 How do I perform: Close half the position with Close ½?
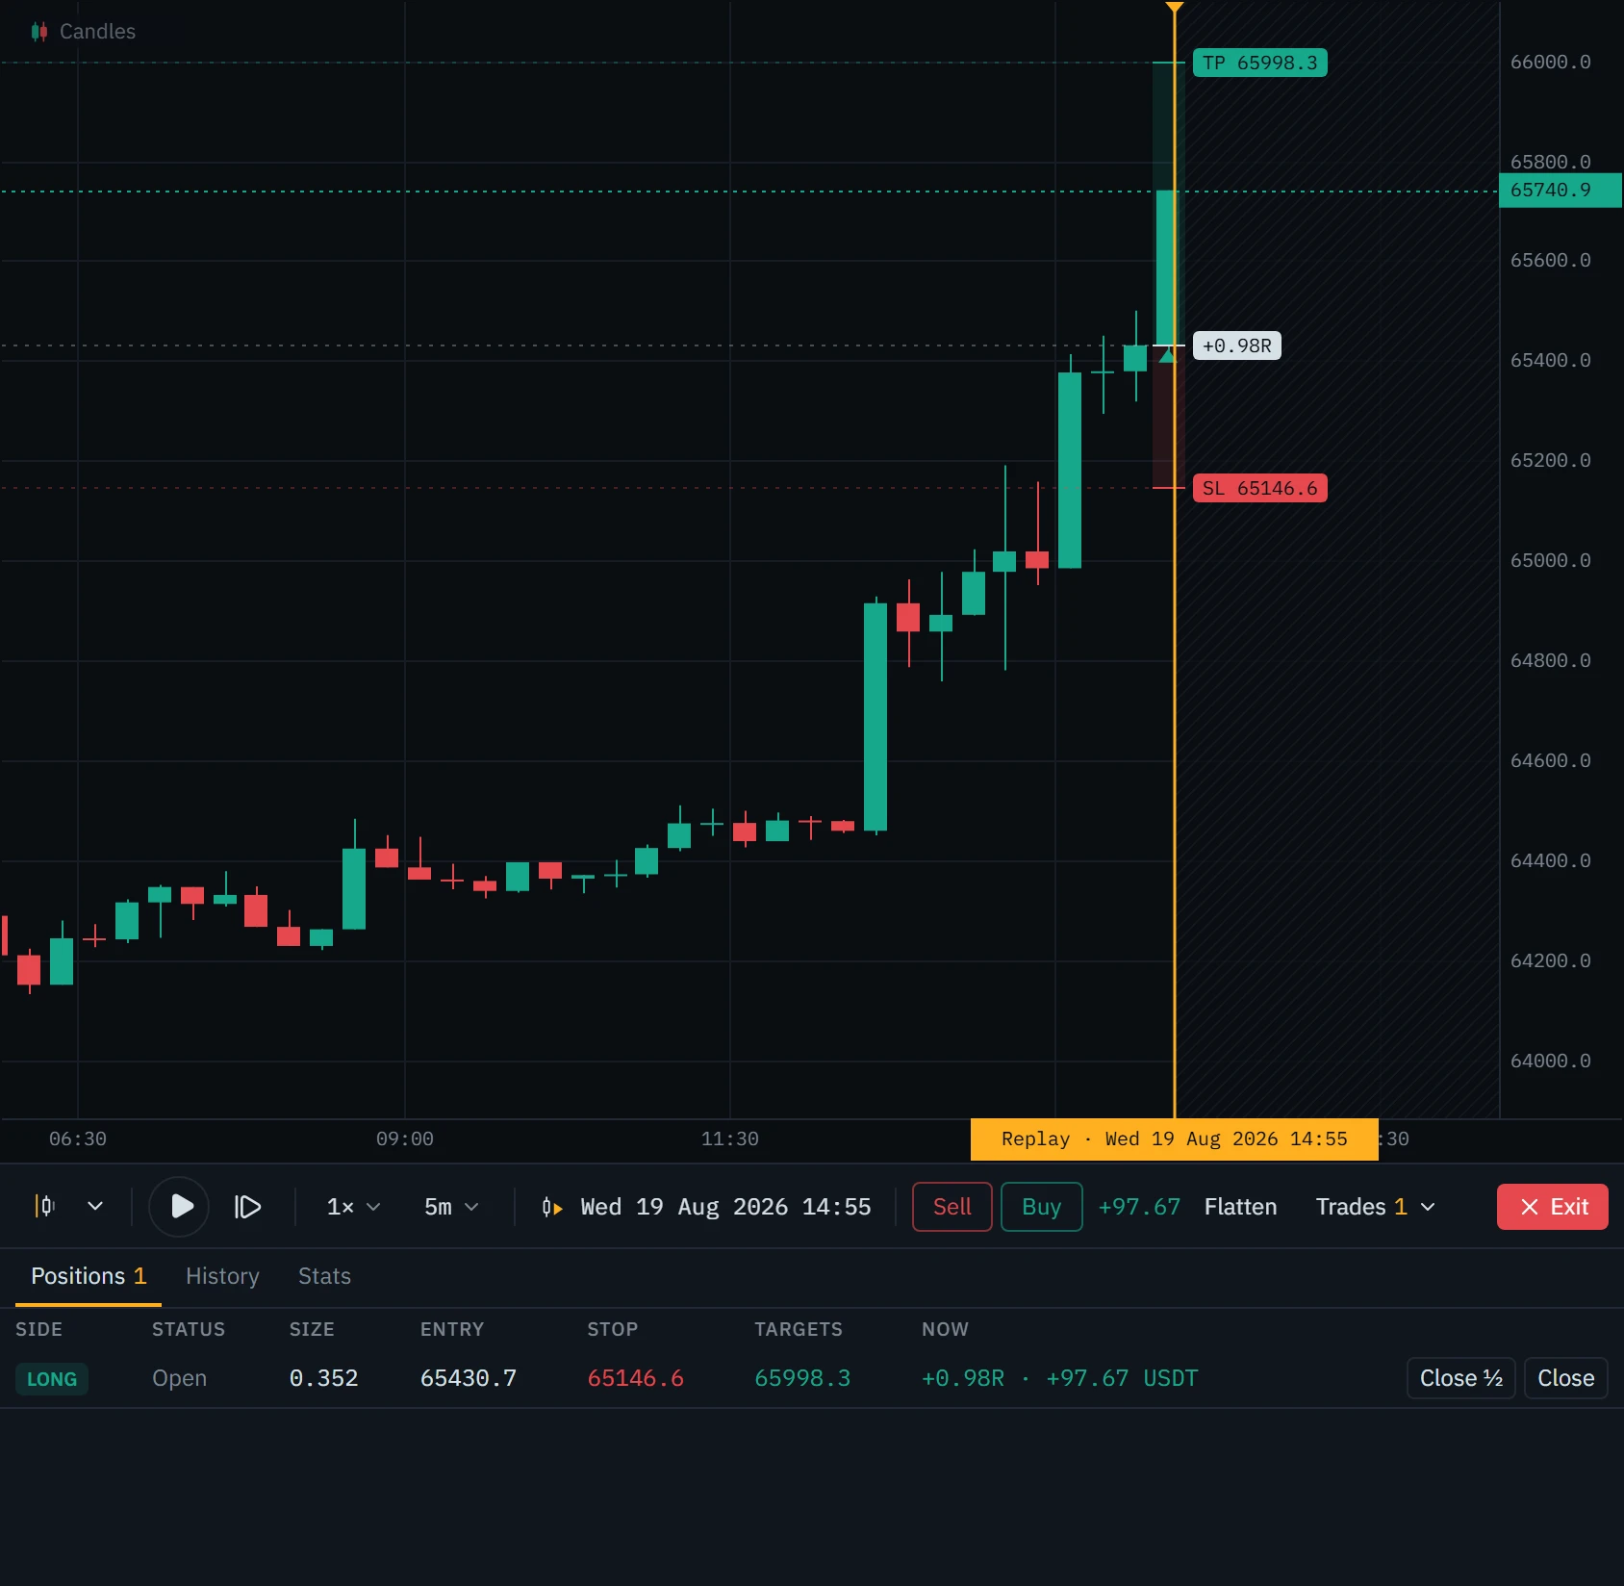coord(1460,1378)
